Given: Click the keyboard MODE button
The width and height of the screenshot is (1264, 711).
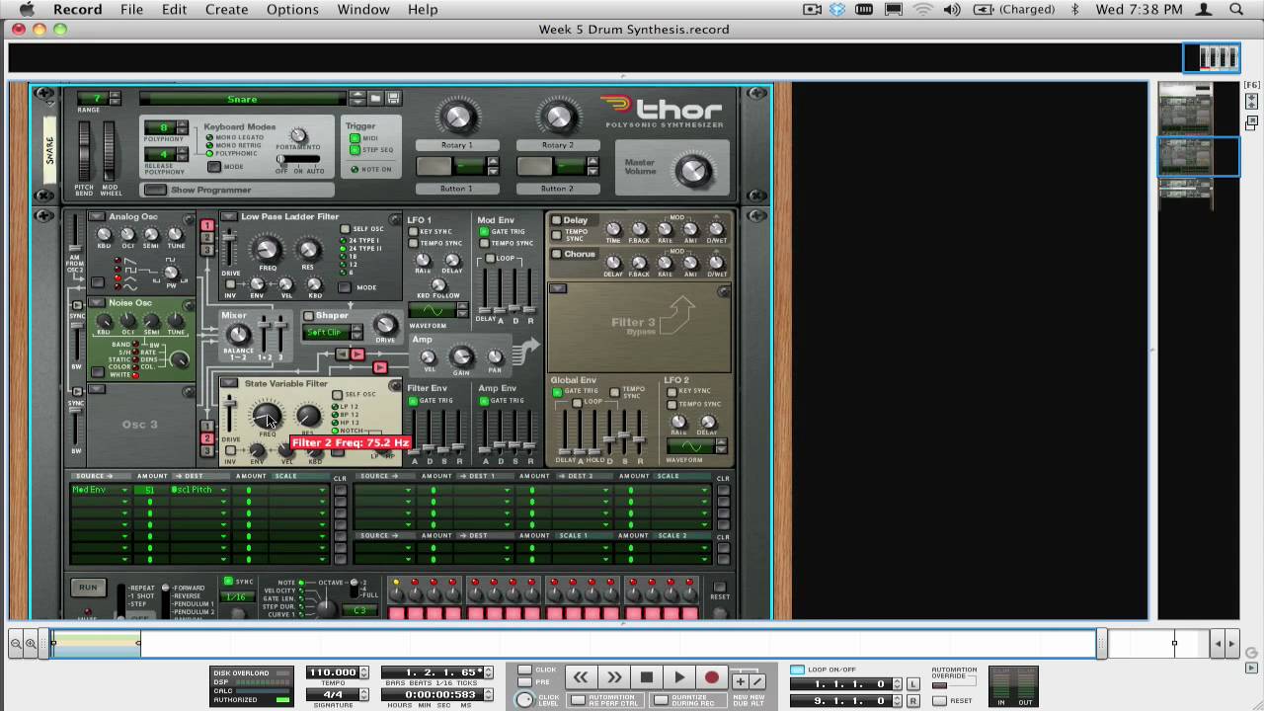Looking at the screenshot, I should [214, 166].
